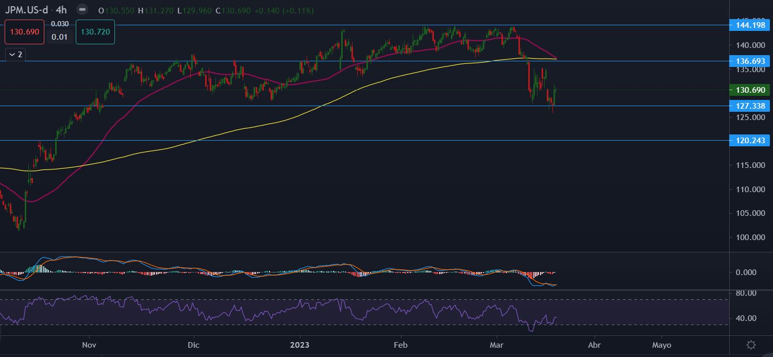
Task: Open chart settings gear icon
Action: point(751,345)
